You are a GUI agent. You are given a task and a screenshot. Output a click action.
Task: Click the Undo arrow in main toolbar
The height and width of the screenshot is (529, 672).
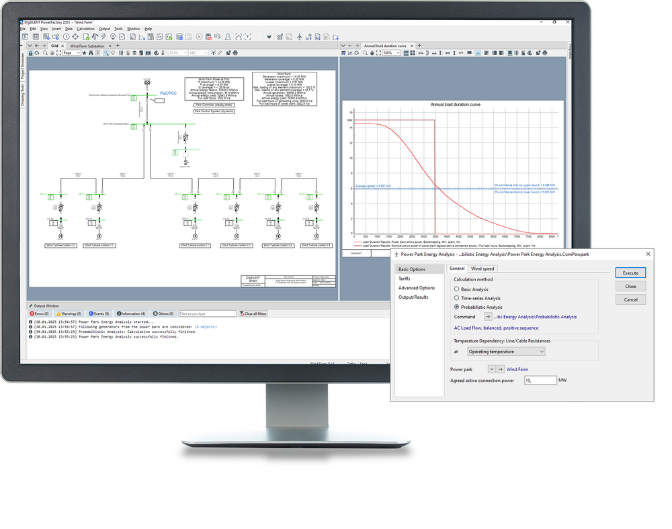point(218,36)
